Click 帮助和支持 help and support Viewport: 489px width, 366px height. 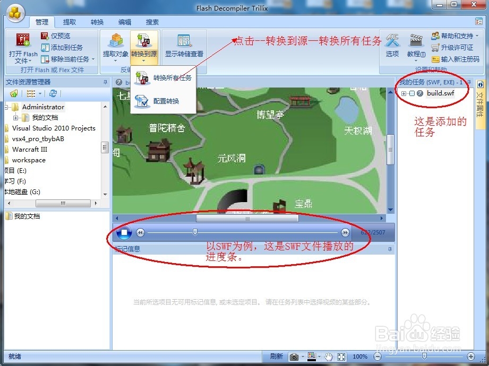(452, 36)
